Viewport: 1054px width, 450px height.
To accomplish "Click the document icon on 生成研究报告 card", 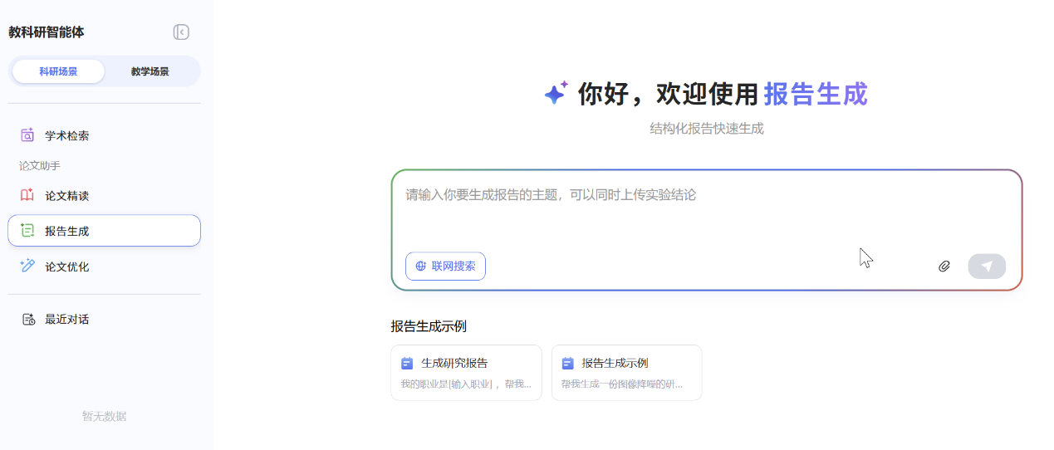I will (x=407, y=363).
